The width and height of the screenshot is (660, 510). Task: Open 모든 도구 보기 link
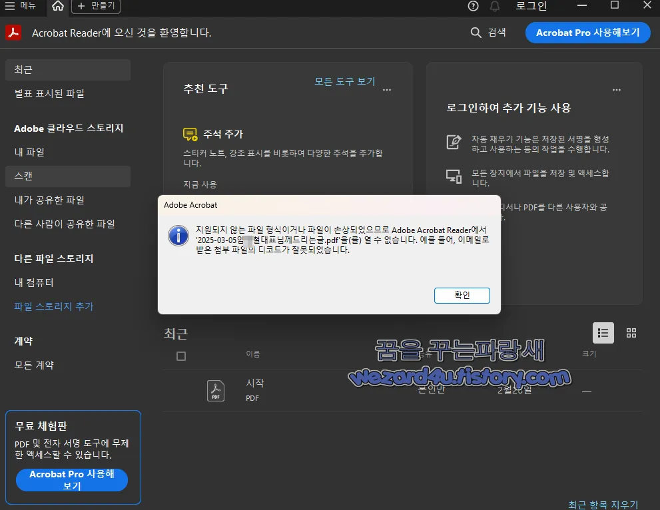pyautogui.click(x=346, y=81)
